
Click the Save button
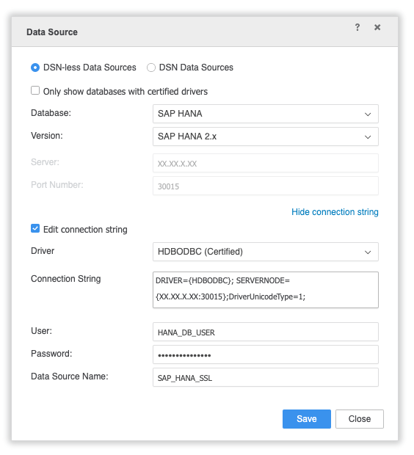point(307,419)
